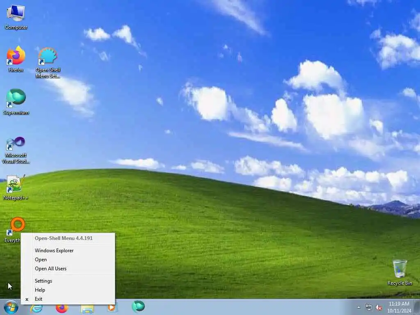Open the Computer desktop icon

click(x=16, y=17)
